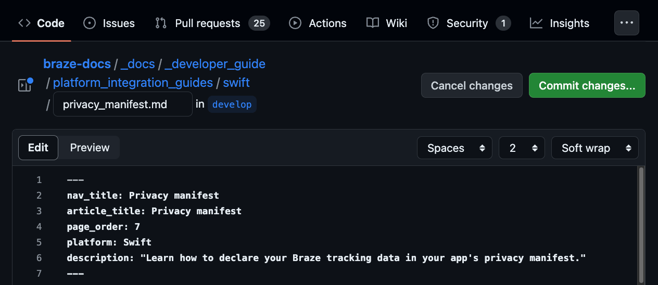Open the Wiki tab
This screenshot has width=658, height=285.
387,23
